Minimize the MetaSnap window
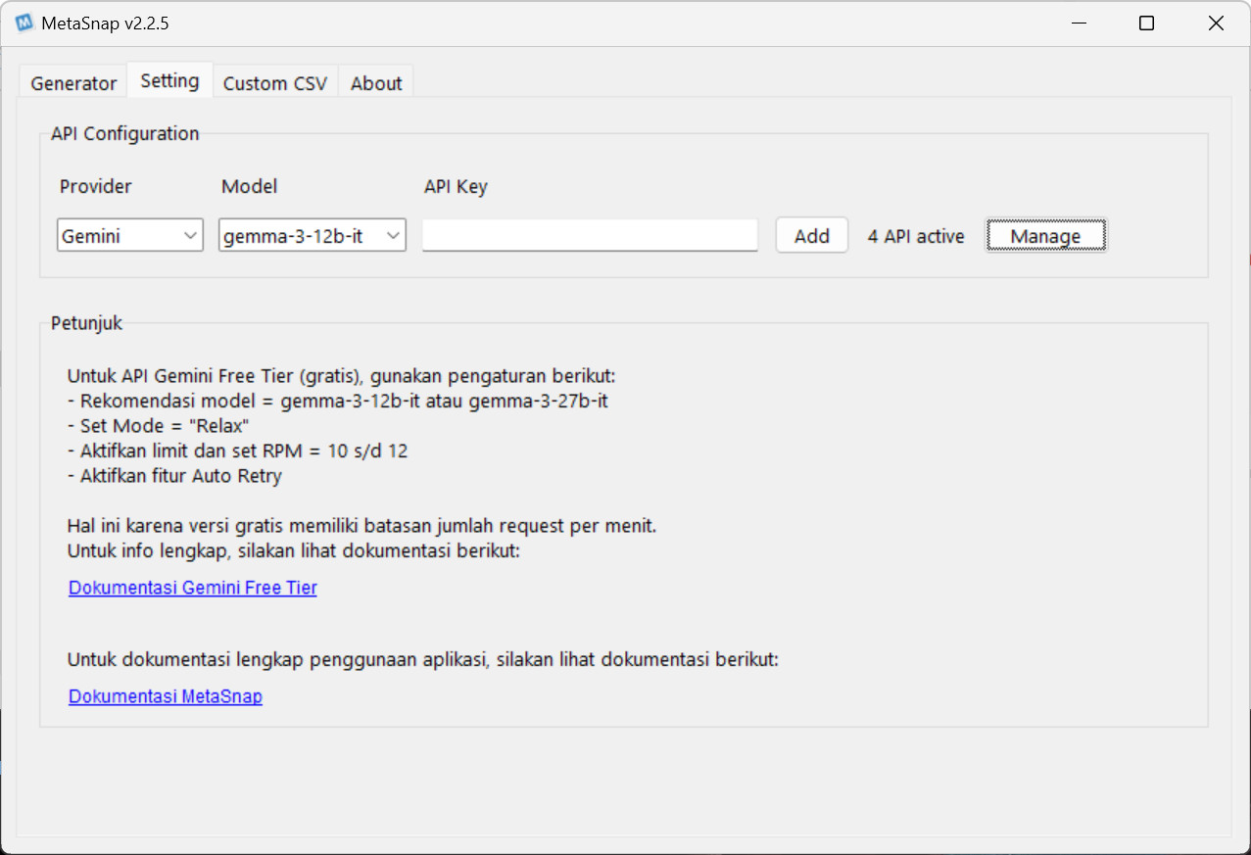The image size is (1251, 855). tap(1078, 24)
